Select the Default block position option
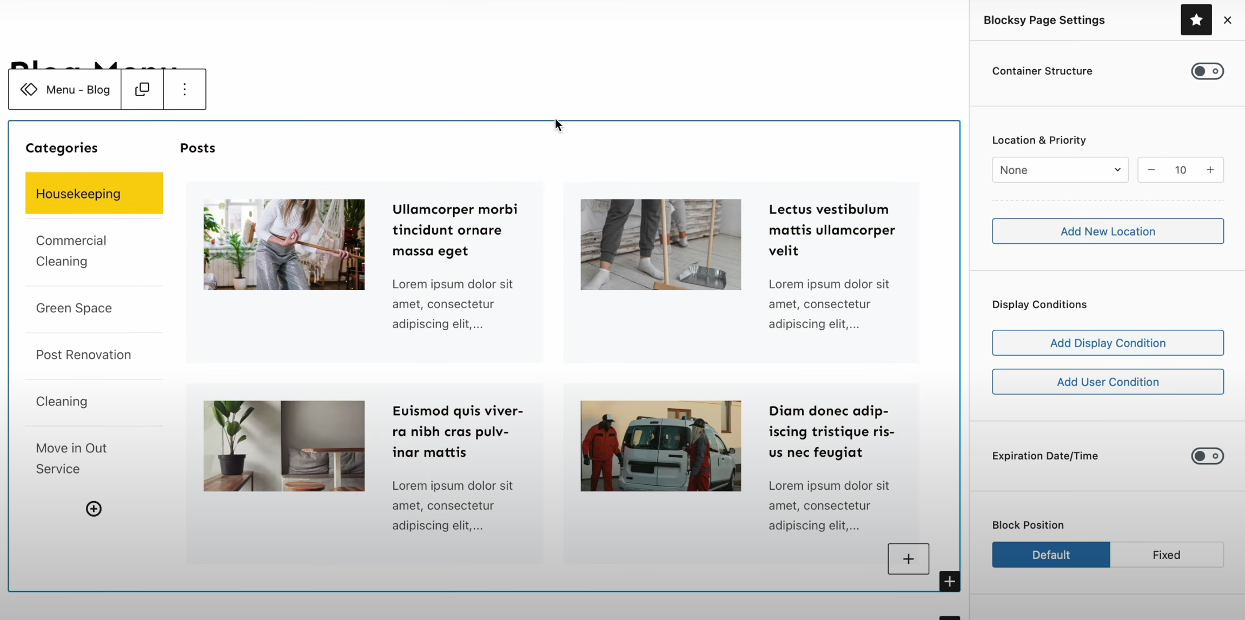 [x=1050, y=555]
